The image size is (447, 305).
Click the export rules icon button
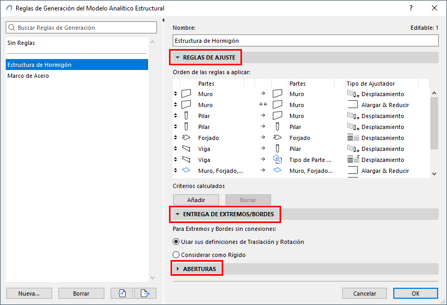[145, 294]
